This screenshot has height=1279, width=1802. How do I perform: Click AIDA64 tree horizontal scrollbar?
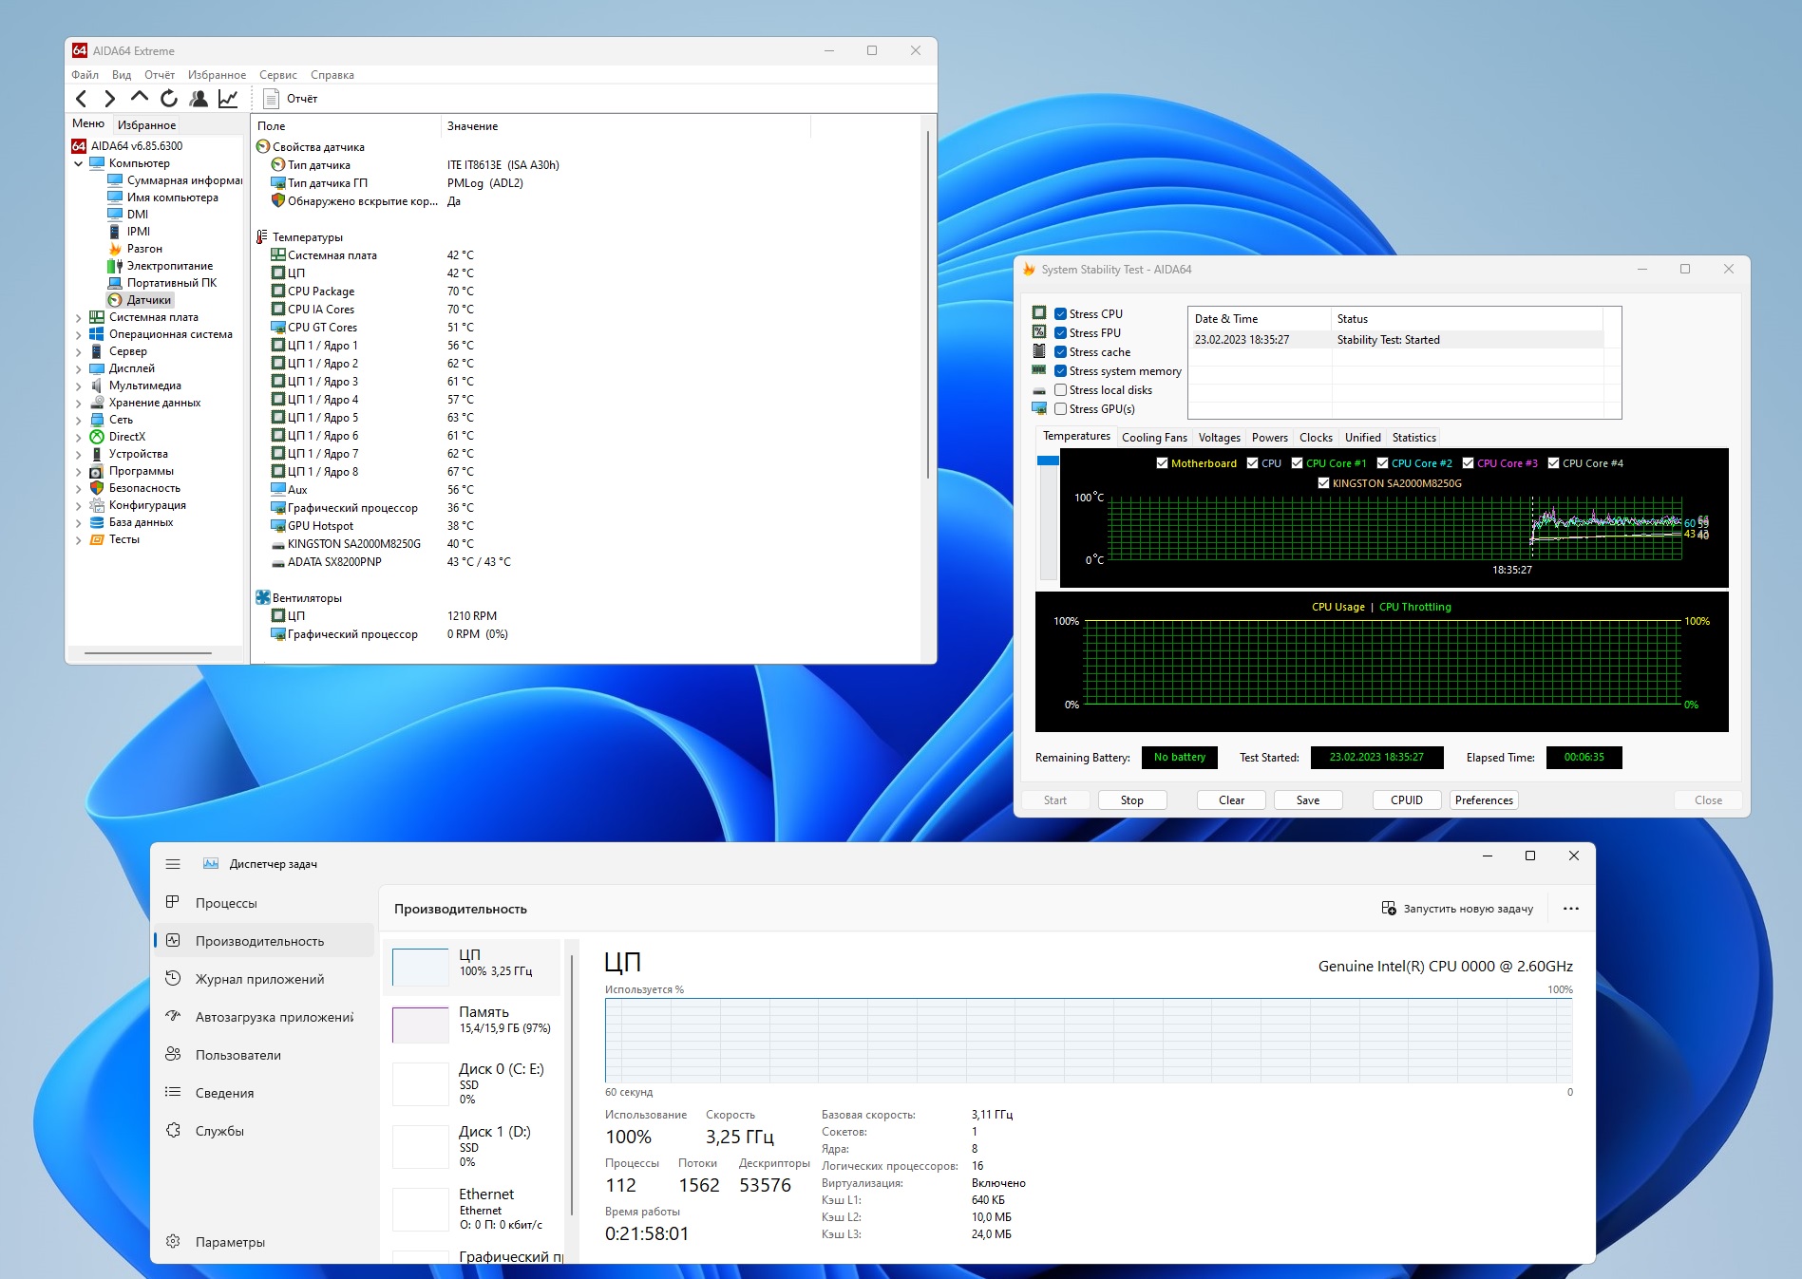coord(147,653)
